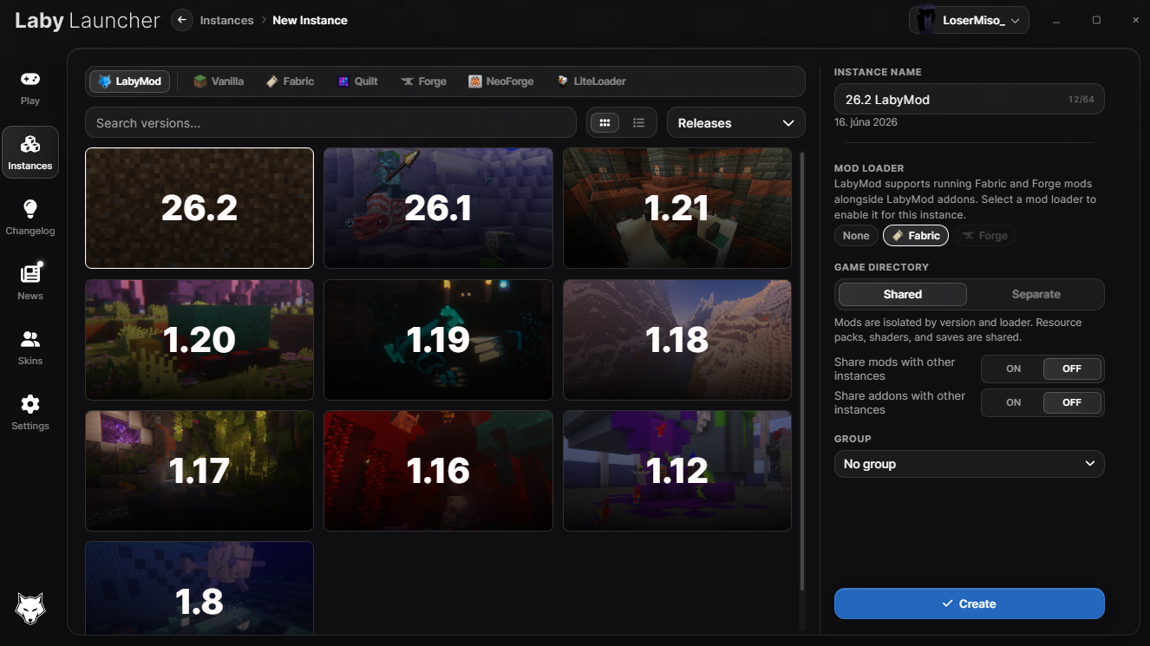Open Settings from the sidebar gear
The width and height of the screenshot is (1150, 646).
[30, 413]
